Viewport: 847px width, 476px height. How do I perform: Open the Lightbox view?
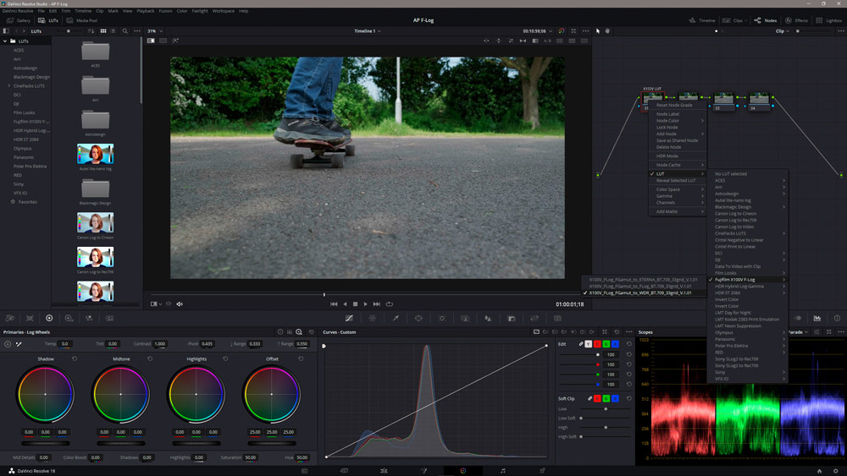point(828,20)
